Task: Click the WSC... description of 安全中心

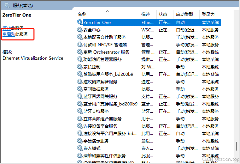Action: point(147,30)
